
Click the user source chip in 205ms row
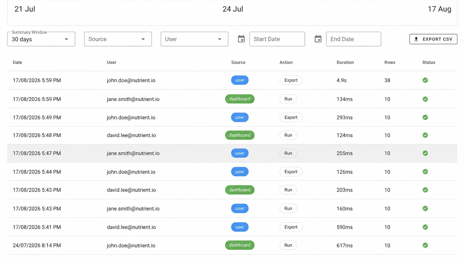(x=240, y=153)
